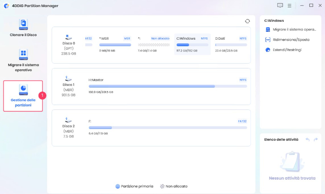Click the 7.4 GB/7.4 GB size text
Image resolution: width=325 pixels, height=194 pixels.
coord(147,51)
